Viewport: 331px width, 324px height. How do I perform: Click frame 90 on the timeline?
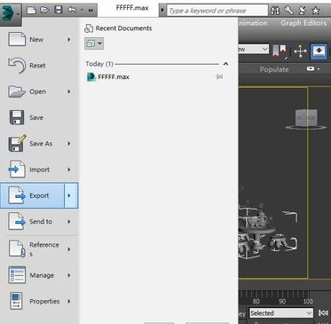(x=282, y=301)
